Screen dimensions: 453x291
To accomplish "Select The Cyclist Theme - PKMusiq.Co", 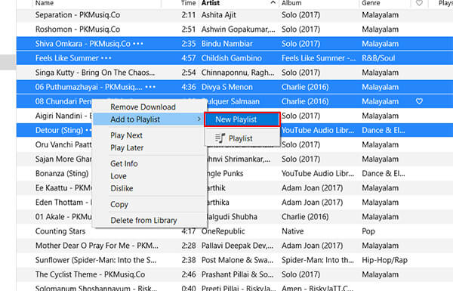I will [x=90, y=274].
